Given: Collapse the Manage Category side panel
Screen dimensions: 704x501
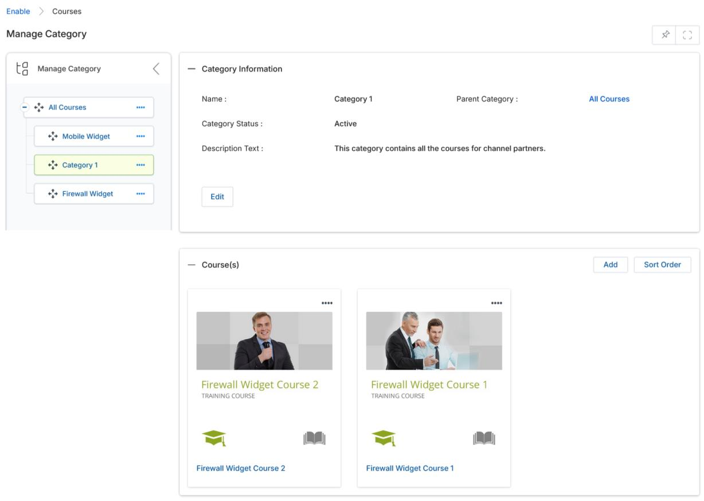Looking at the screenshot, I should [x=156, y=69].
